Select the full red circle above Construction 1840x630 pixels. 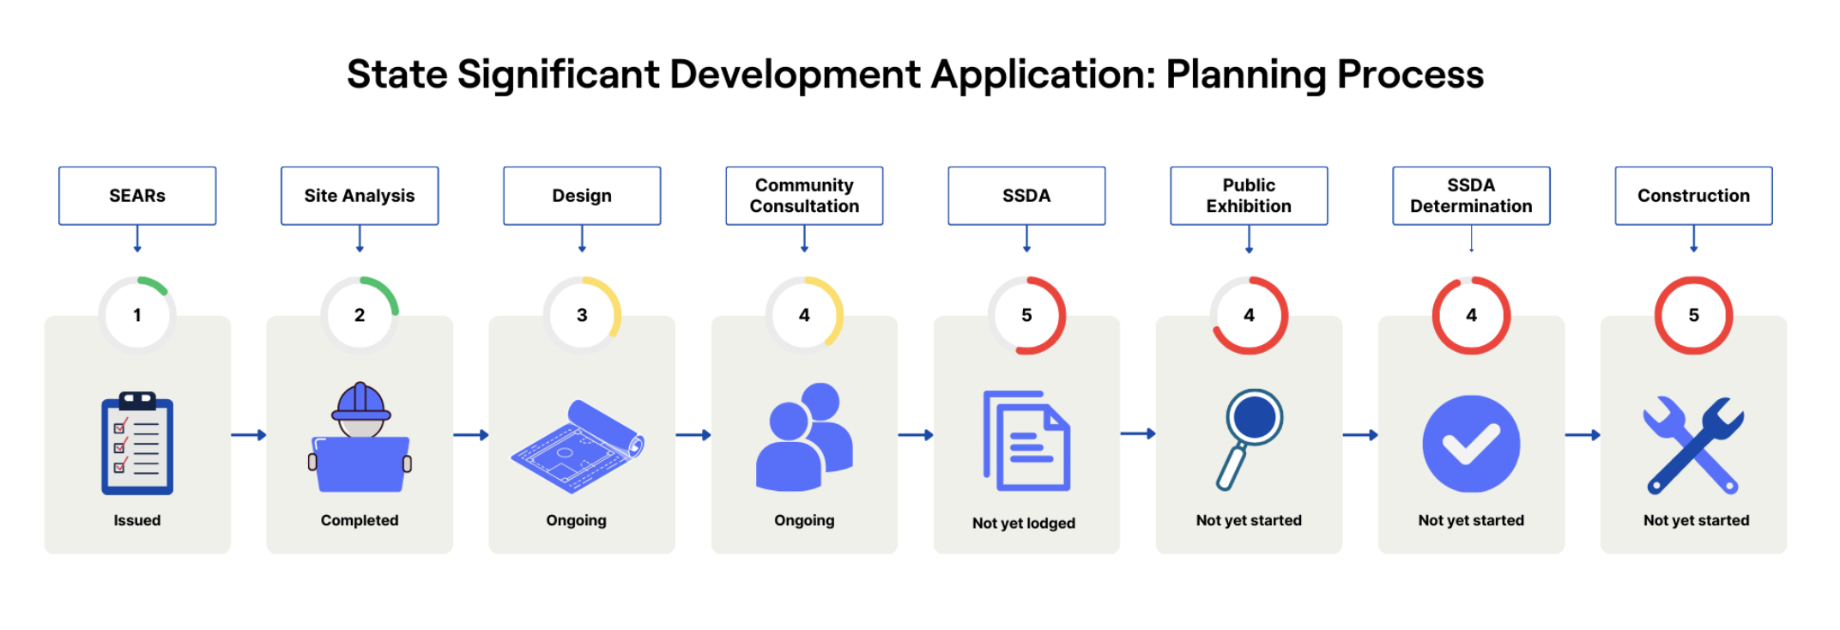[1693, 315]
